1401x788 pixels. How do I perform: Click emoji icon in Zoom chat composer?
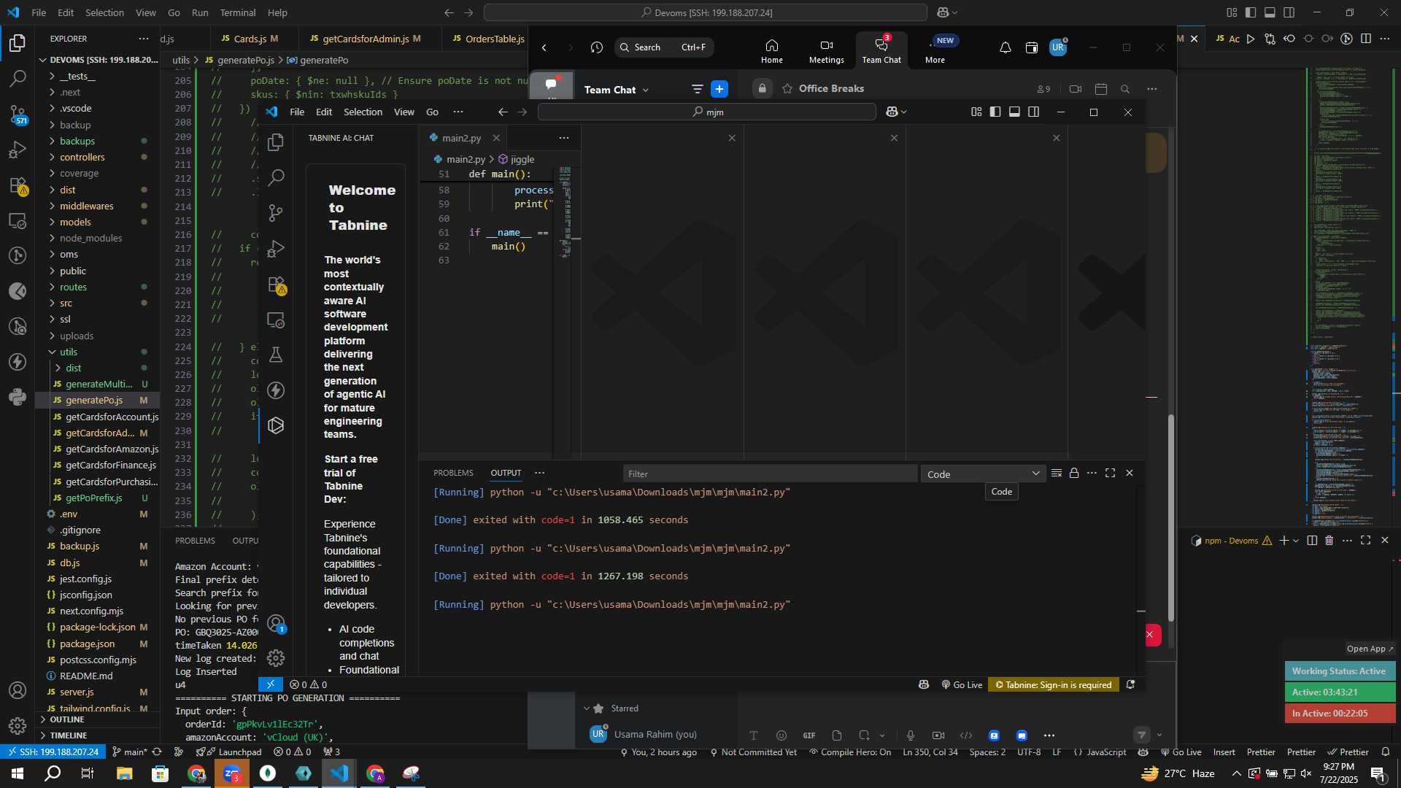(x=781, y=735)
